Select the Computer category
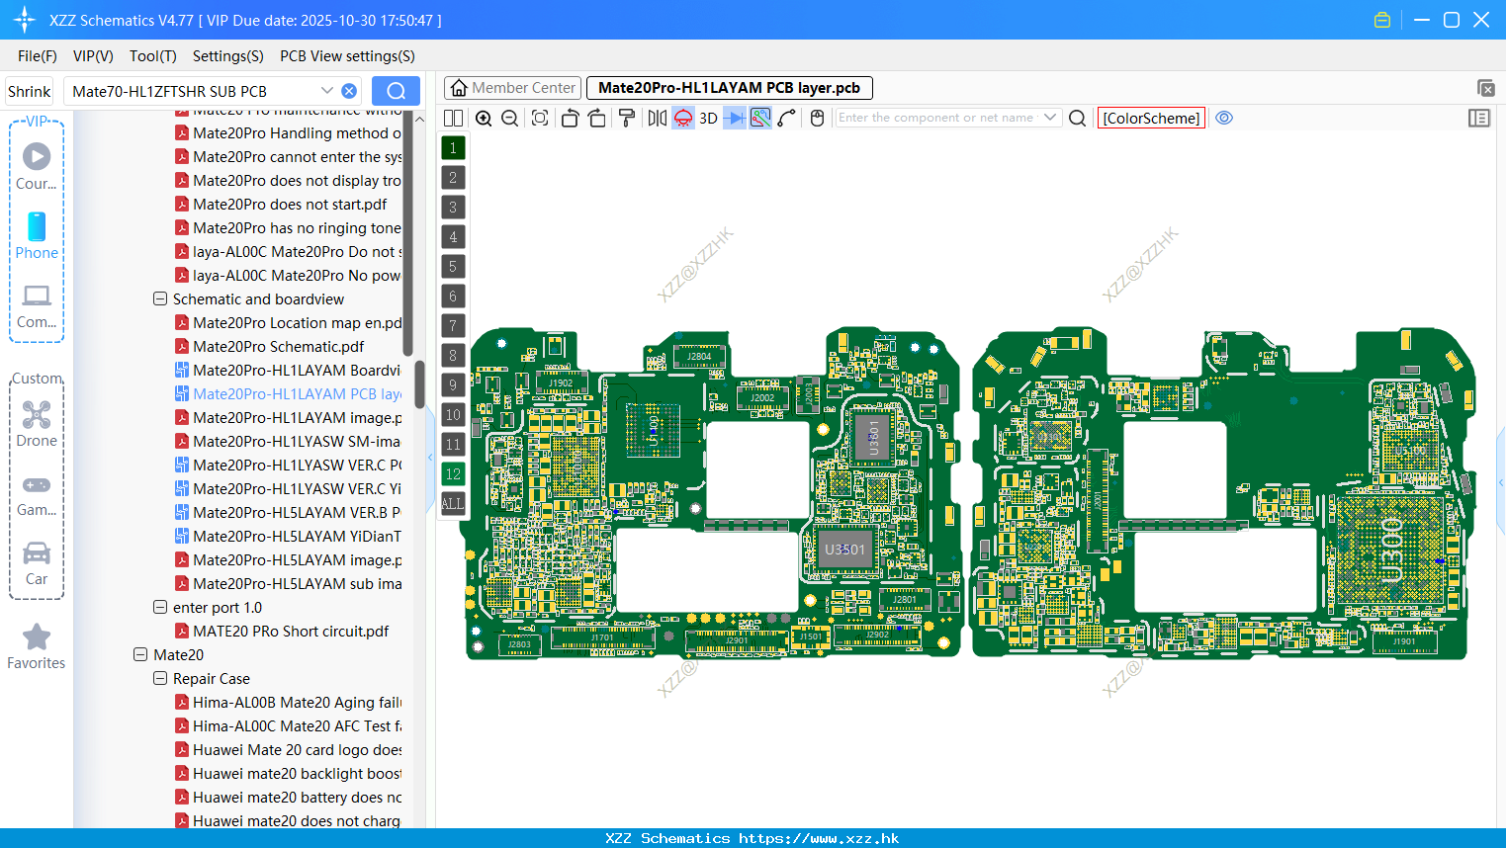The width and height of the screenshot is (1506, 848). tap(37, 306)
